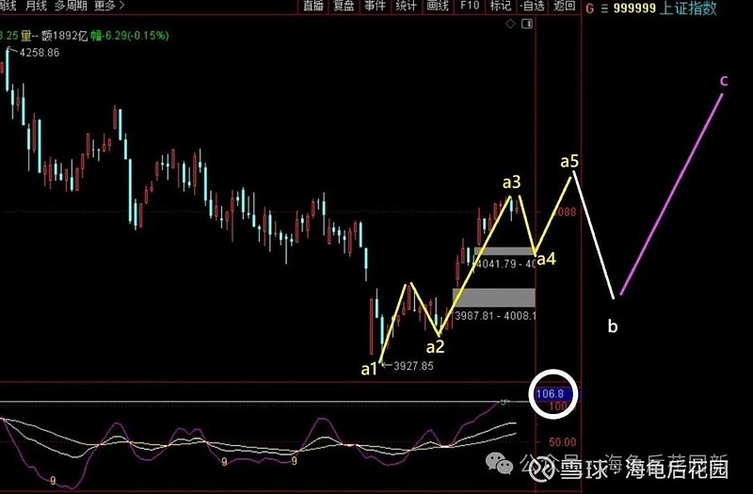This screenshot has width=753, height=494.
Task: Click the 3927.85 low price label
Action: pos(413,366)
